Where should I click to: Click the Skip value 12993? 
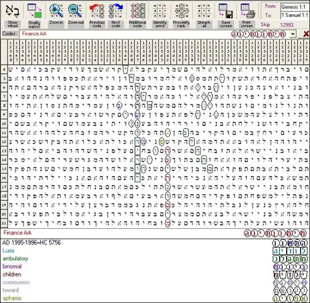287,25
